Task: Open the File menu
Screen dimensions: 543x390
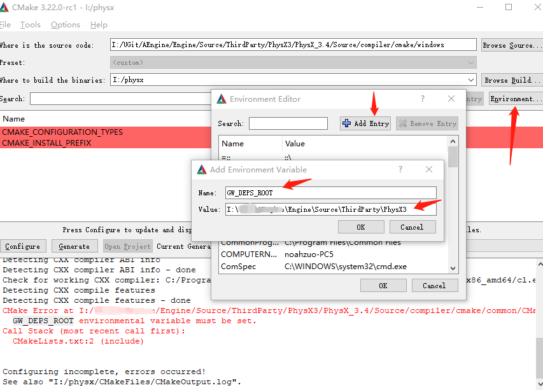Action: pos(5,25)
